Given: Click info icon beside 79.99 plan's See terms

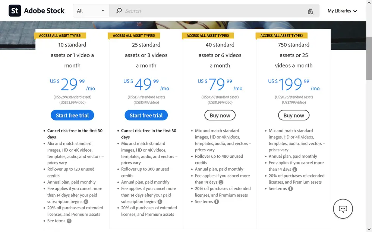Looking at the screenshot, I should [x=217, y=202].
